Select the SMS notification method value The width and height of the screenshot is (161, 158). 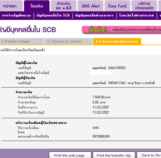coord(96,128)
